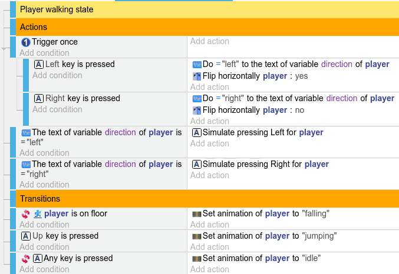Screen dimensions: 399x274
Task: Click Add condition under Up key is pressed
Action: [x=44, y=247]
